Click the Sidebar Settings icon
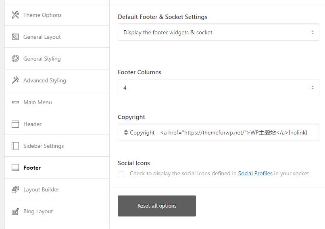325x229 pixels. (15, 146)
